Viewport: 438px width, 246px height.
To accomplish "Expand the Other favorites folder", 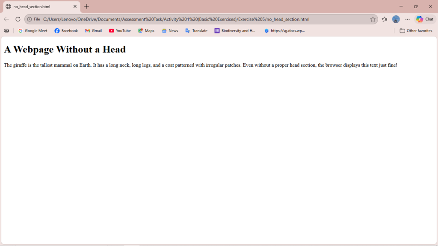I will [416, 31].
